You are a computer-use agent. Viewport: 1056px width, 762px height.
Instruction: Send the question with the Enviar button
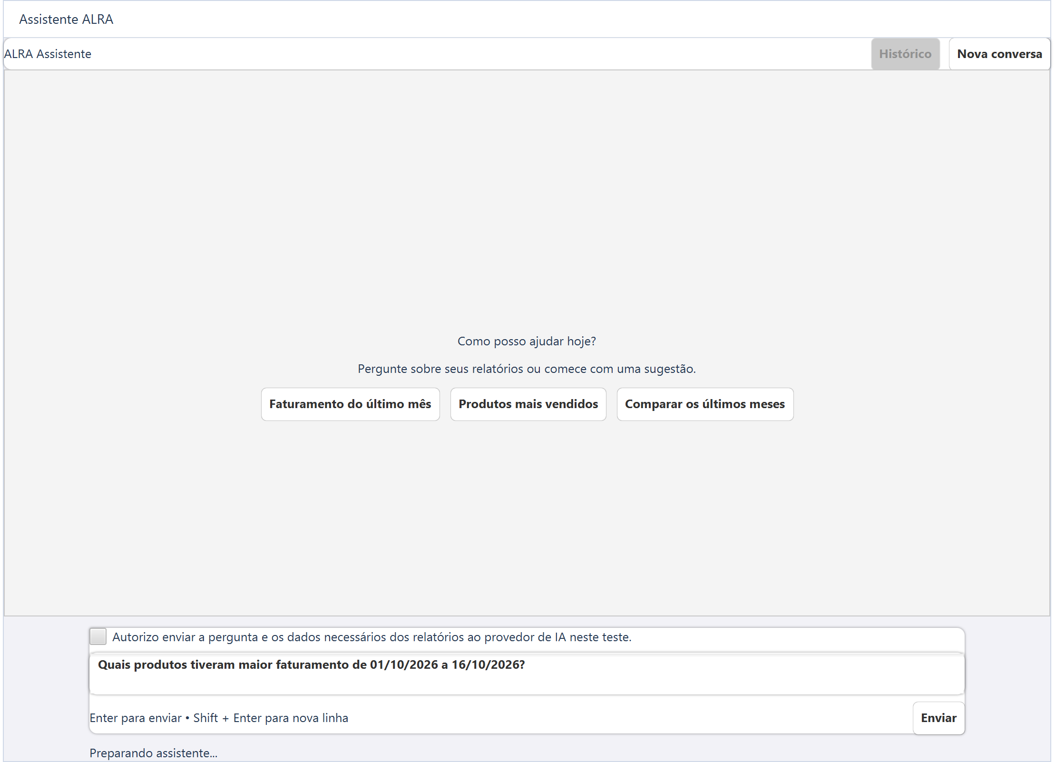[939, 718]
